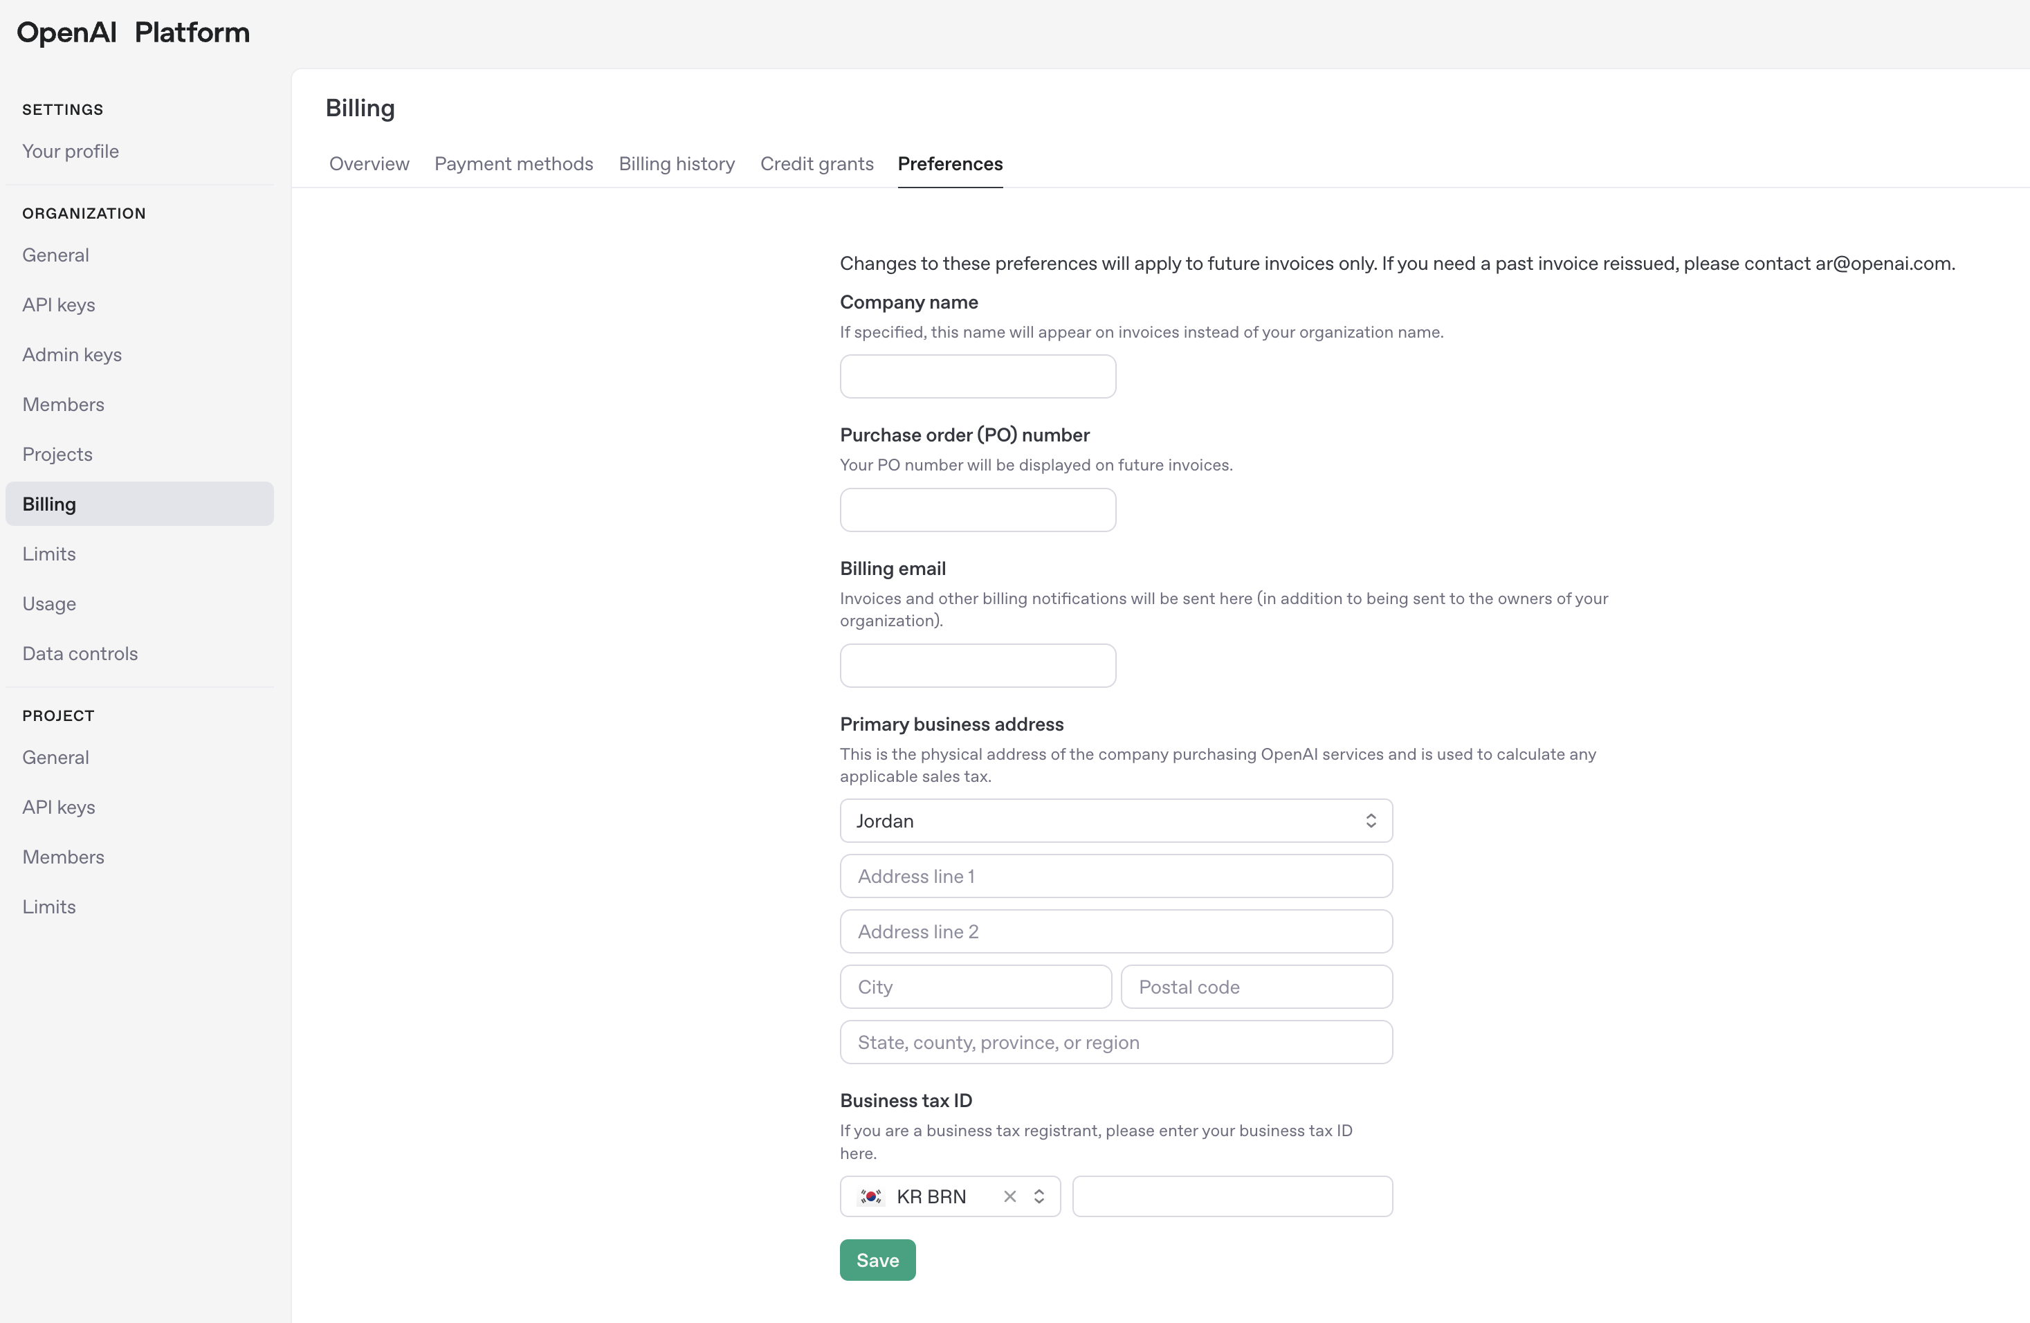The height and width of the screenshot is (1323, 2030).
Task: Open Your profile settings
Action: point(71,151)
